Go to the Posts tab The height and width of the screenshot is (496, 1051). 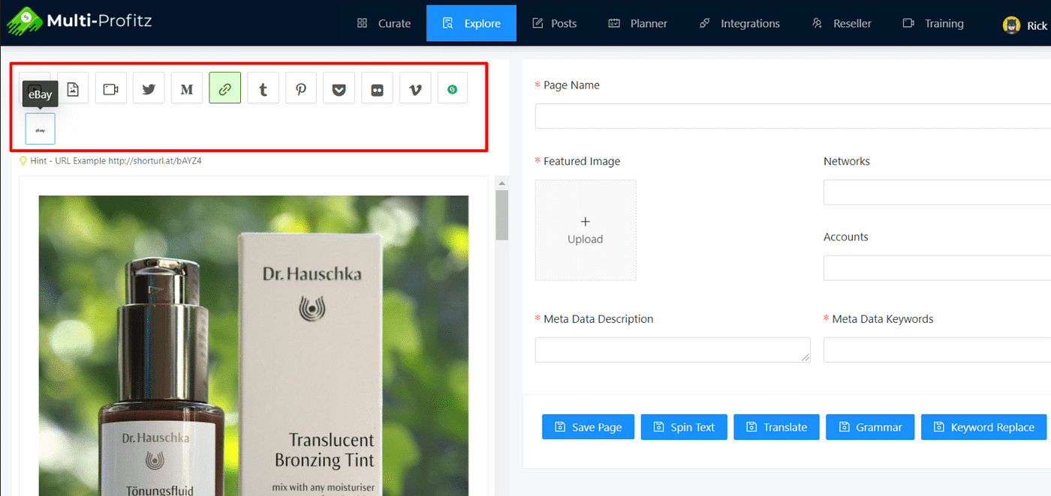coord(555,23)
